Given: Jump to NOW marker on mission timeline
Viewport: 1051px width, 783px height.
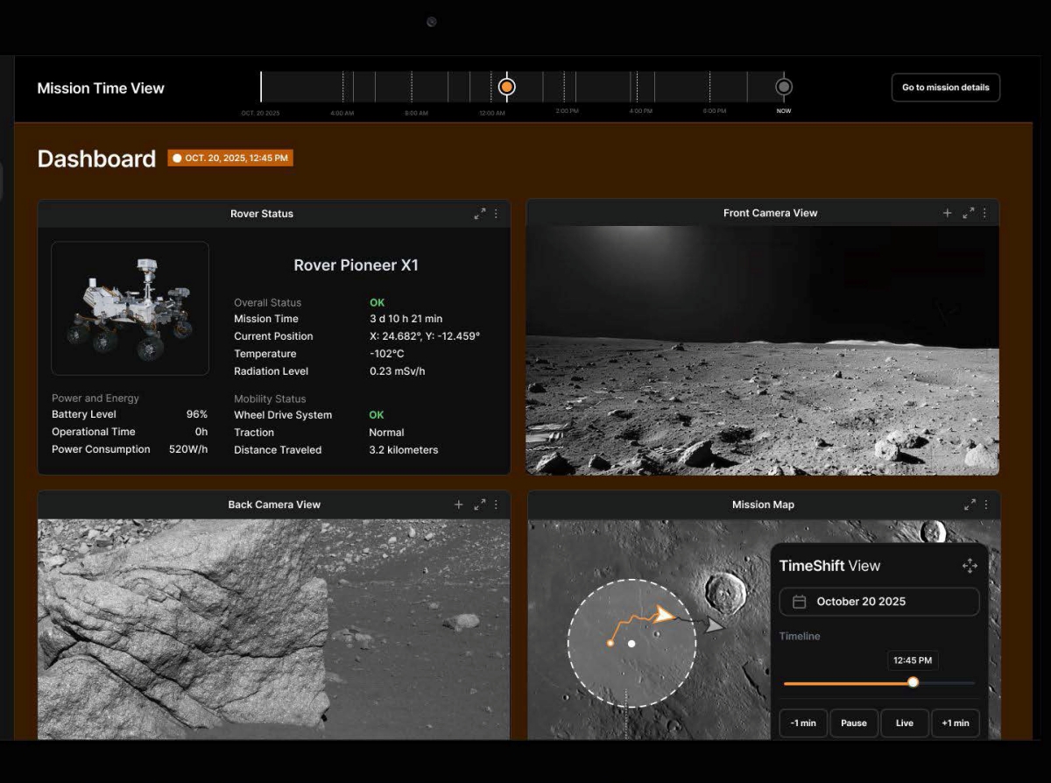Looking at the screenshot, I should click(784, 87).
